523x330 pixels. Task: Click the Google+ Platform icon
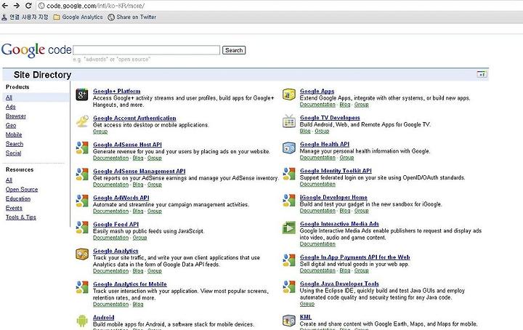[x=81, y=95]
